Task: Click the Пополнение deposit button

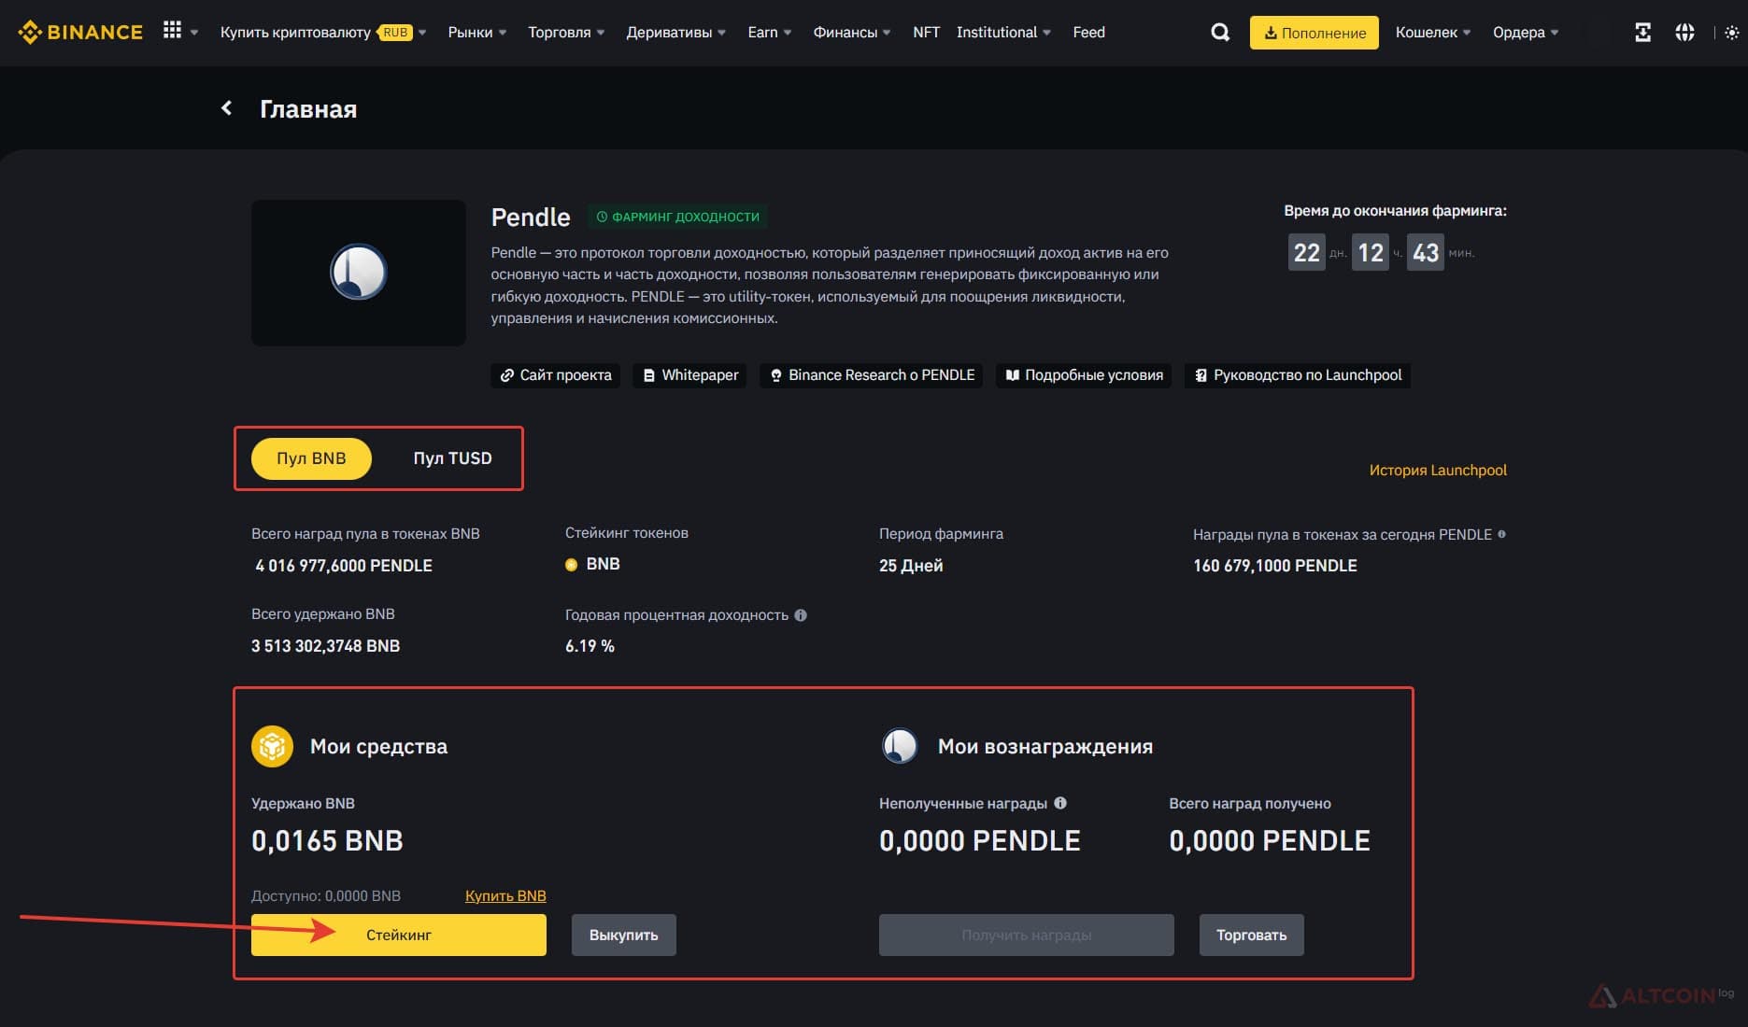Action: coord(1314,33)
